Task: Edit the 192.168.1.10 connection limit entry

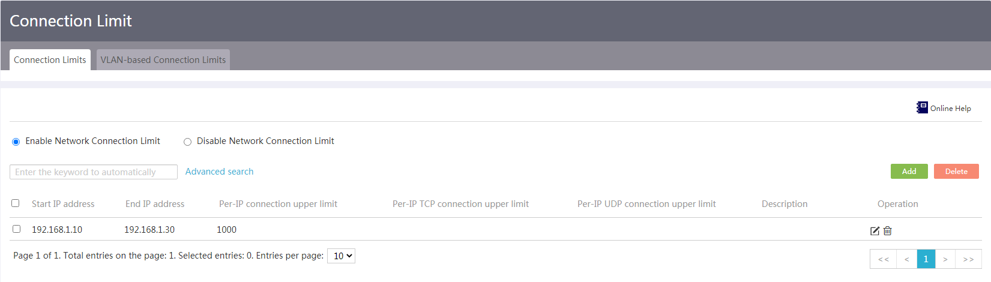Action: coord(875,230)
